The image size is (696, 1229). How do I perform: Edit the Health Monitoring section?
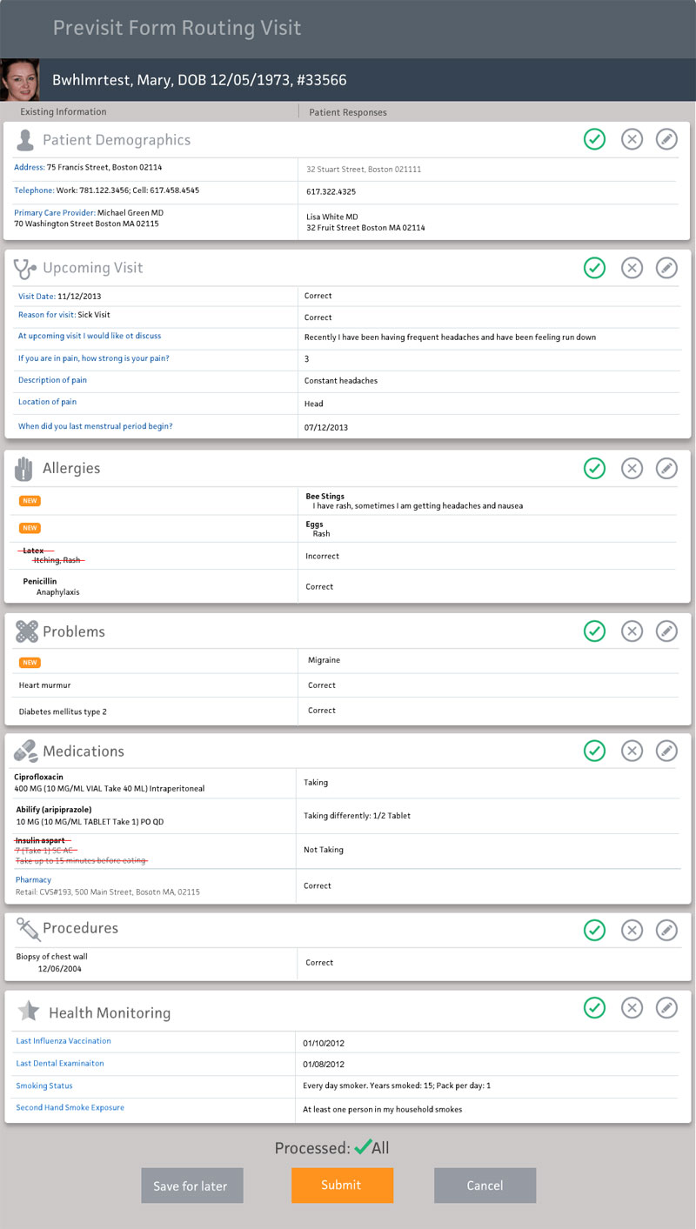click(666, 1008)
